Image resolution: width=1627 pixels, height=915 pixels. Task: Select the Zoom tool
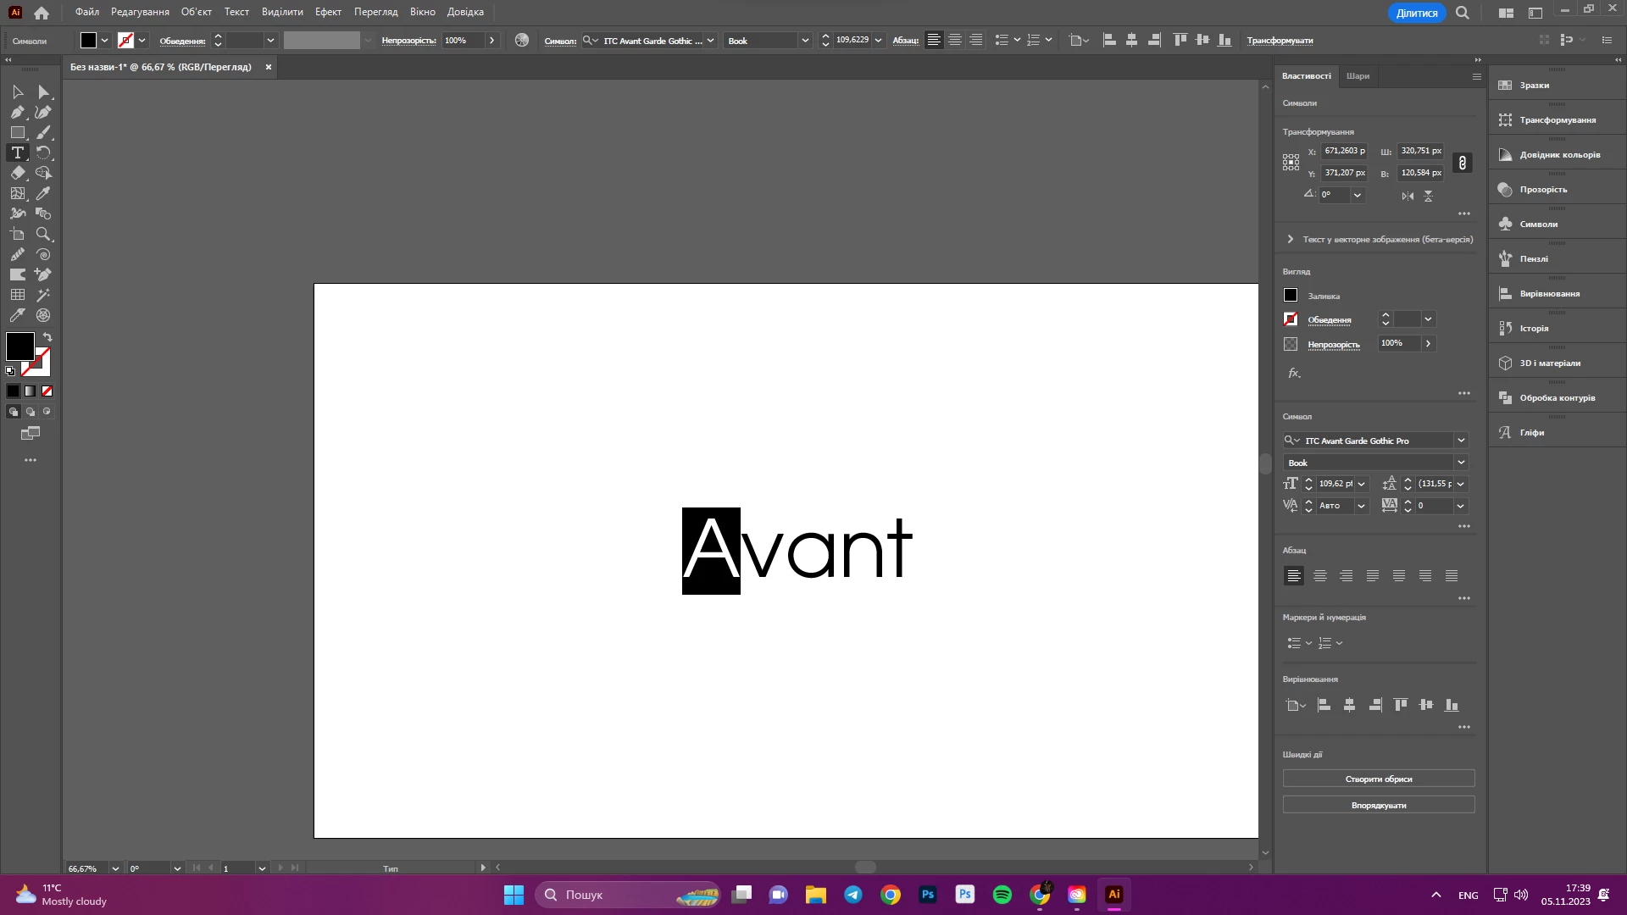click(43, 234)
